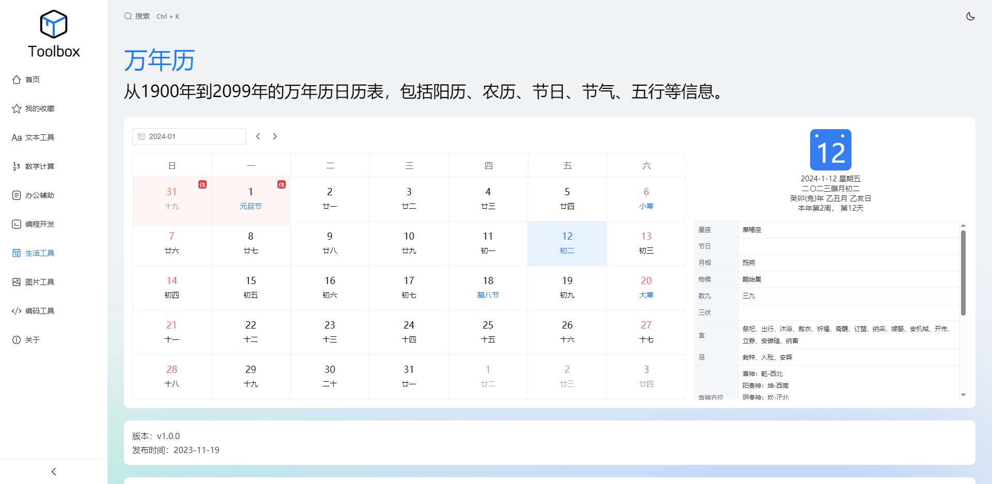
Task: Select January 1 元旦节 date
Action: pyautogui.click(x=251, y=199)
